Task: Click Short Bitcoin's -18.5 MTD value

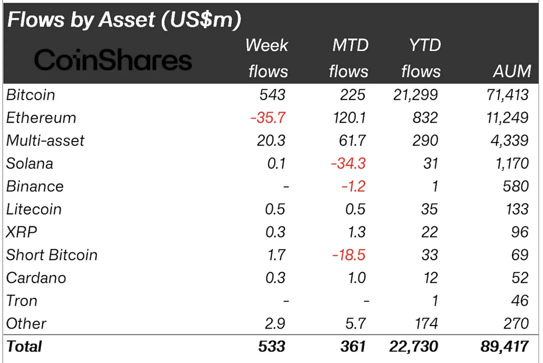Action: coord(349,255)
